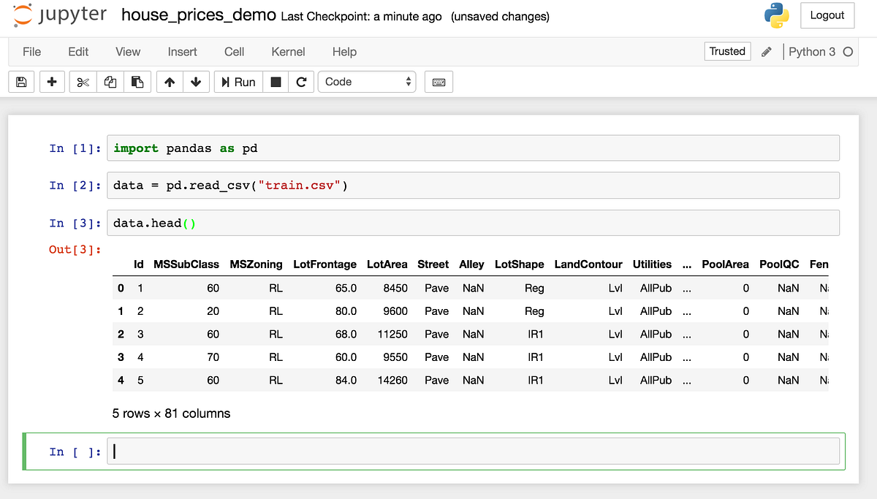Check the kernel status indicator circle

coord(848,52)
